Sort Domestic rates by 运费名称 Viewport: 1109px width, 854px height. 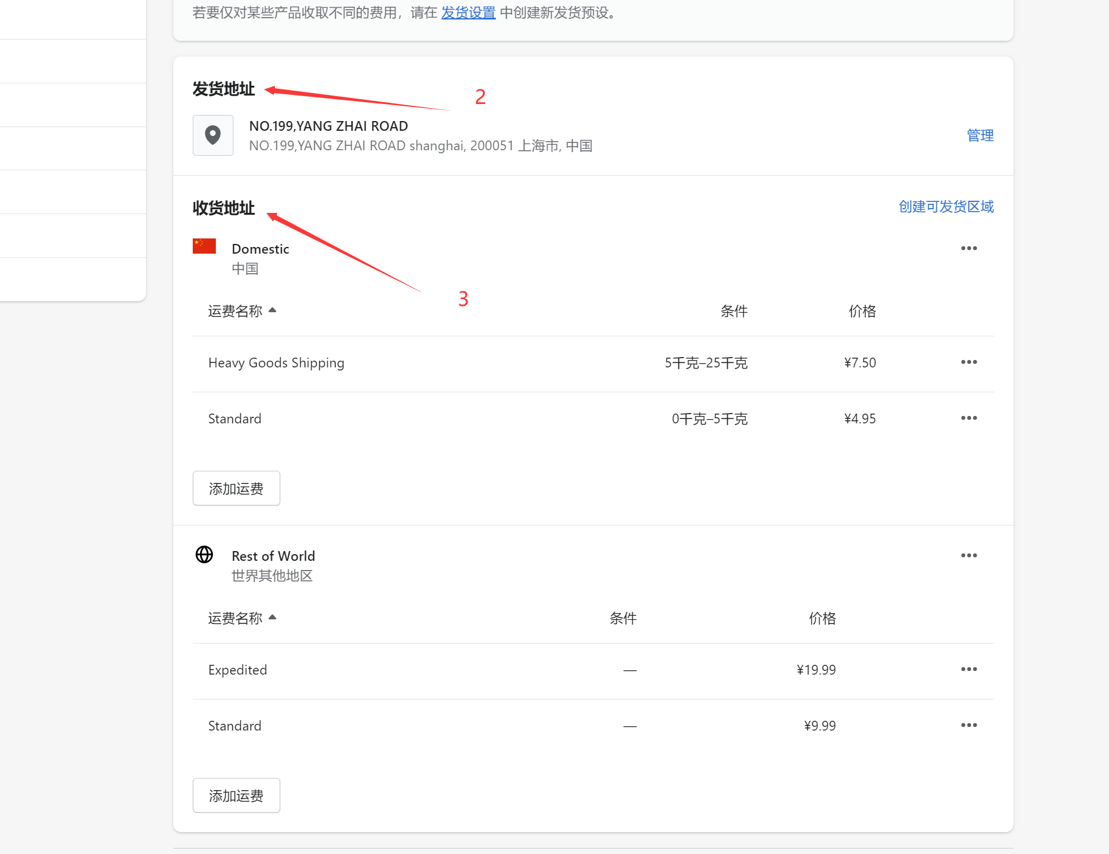point(242,311)
